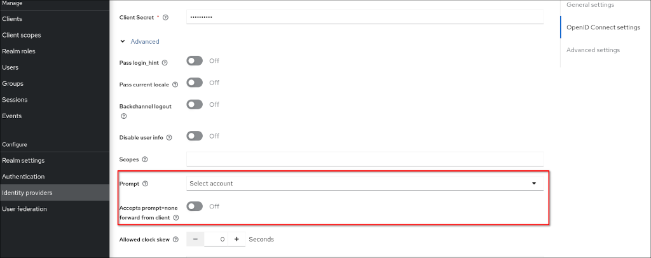Click help icon next to Client Secret
The image size is (651, 258).
(166, 17)
